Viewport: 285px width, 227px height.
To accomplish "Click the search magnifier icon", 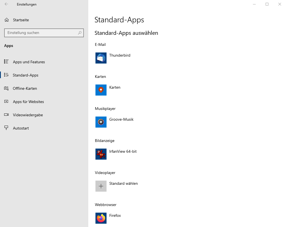I will coord(80,33).
